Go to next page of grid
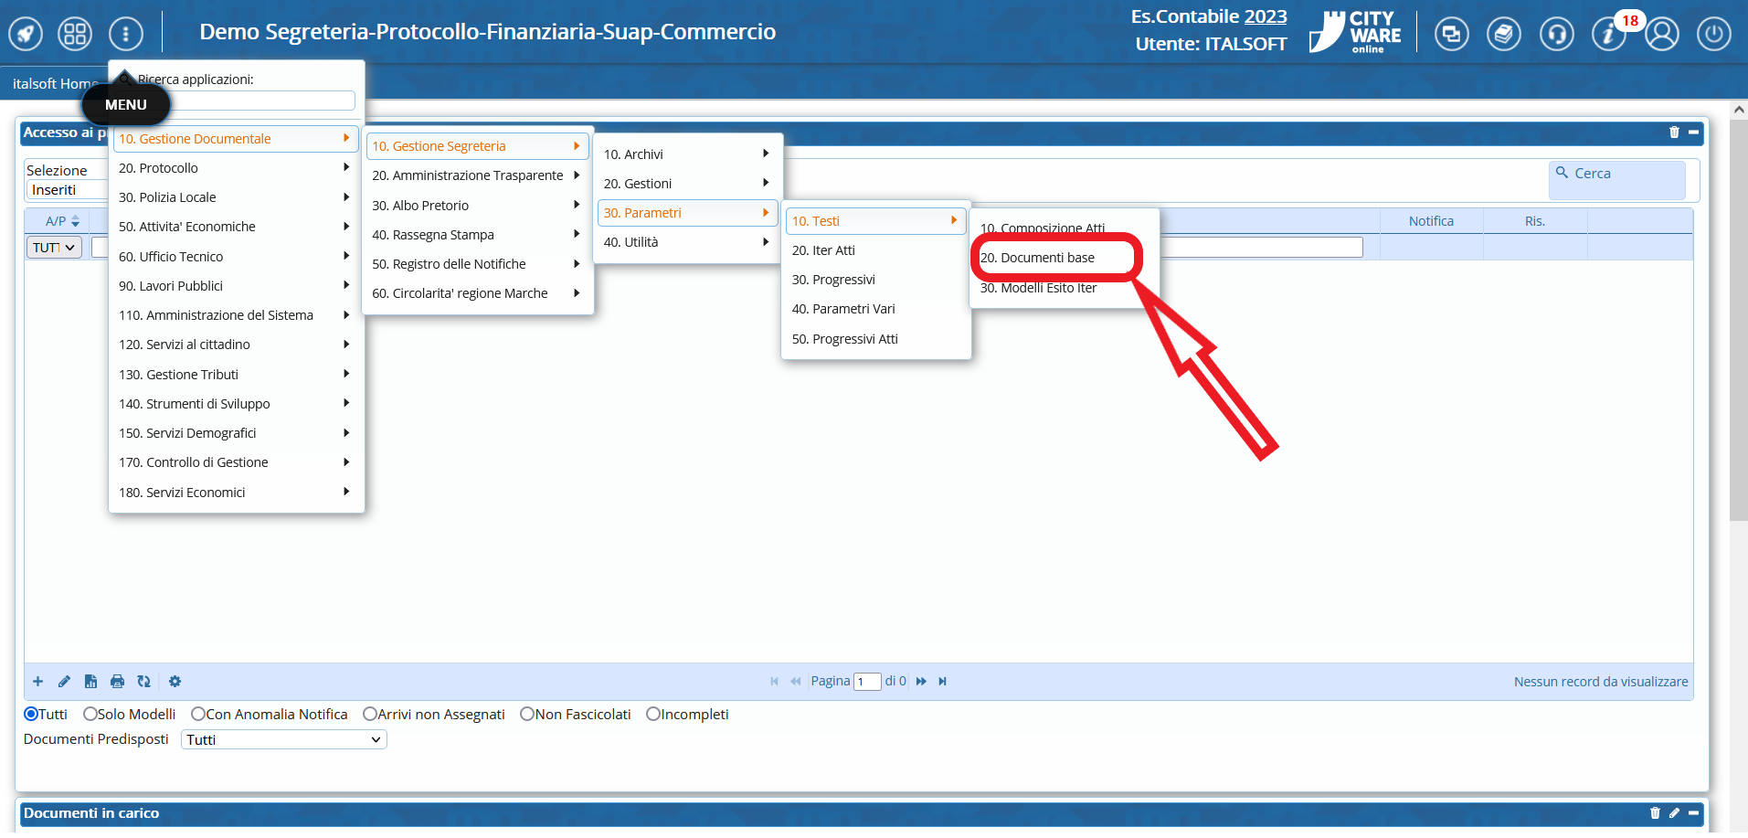 click(x=921, y=682)
